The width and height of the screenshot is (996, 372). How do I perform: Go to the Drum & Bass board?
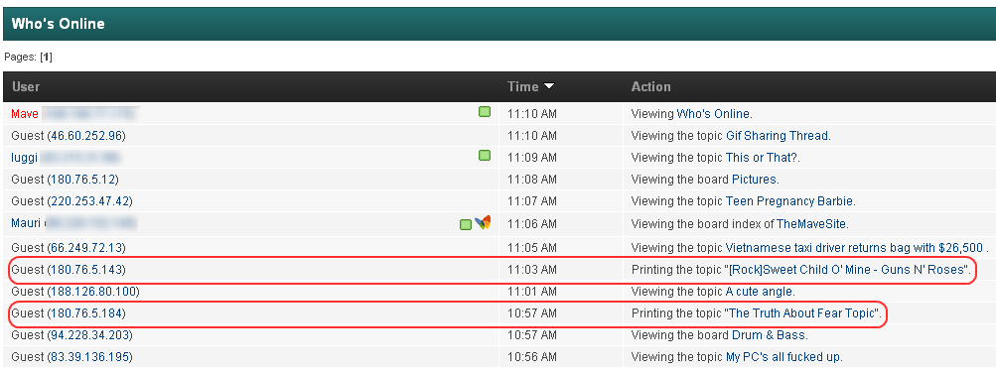pyautogui.click(x=768, y=335)
